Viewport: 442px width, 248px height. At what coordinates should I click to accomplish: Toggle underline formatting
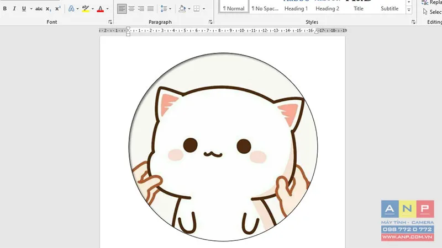[24, 9]
